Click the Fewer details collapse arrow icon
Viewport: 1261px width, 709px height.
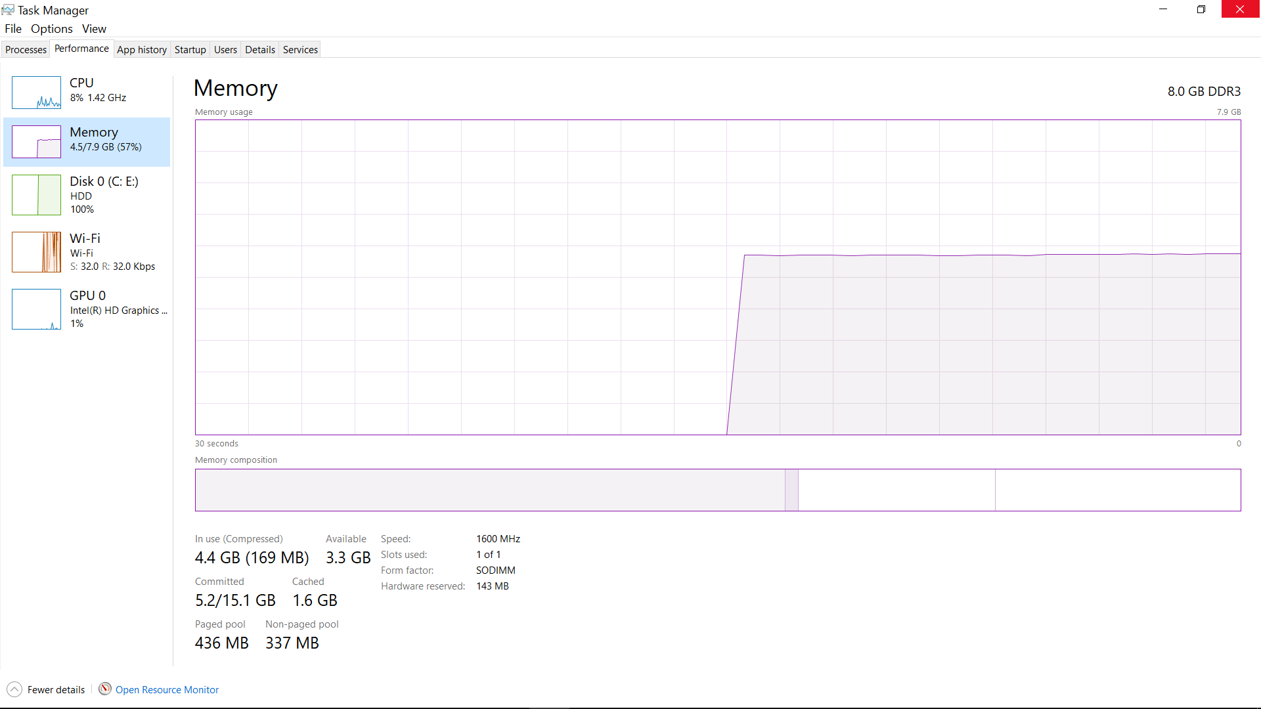14,689
